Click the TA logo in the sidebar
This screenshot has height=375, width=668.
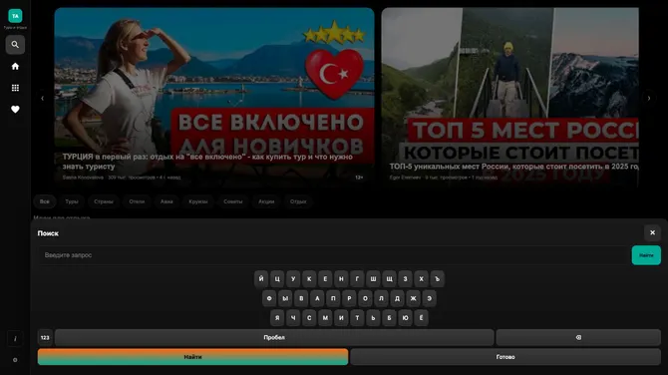15,16
